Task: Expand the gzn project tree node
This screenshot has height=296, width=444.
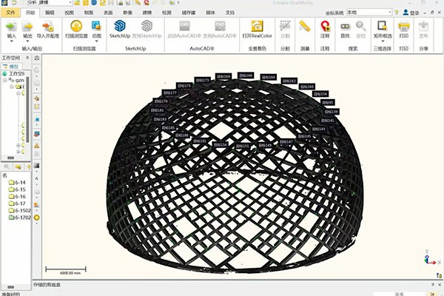Action: pos(5,81)
